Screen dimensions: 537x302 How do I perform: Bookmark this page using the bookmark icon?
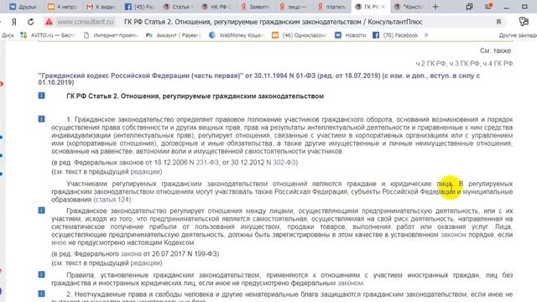[498, 22]
